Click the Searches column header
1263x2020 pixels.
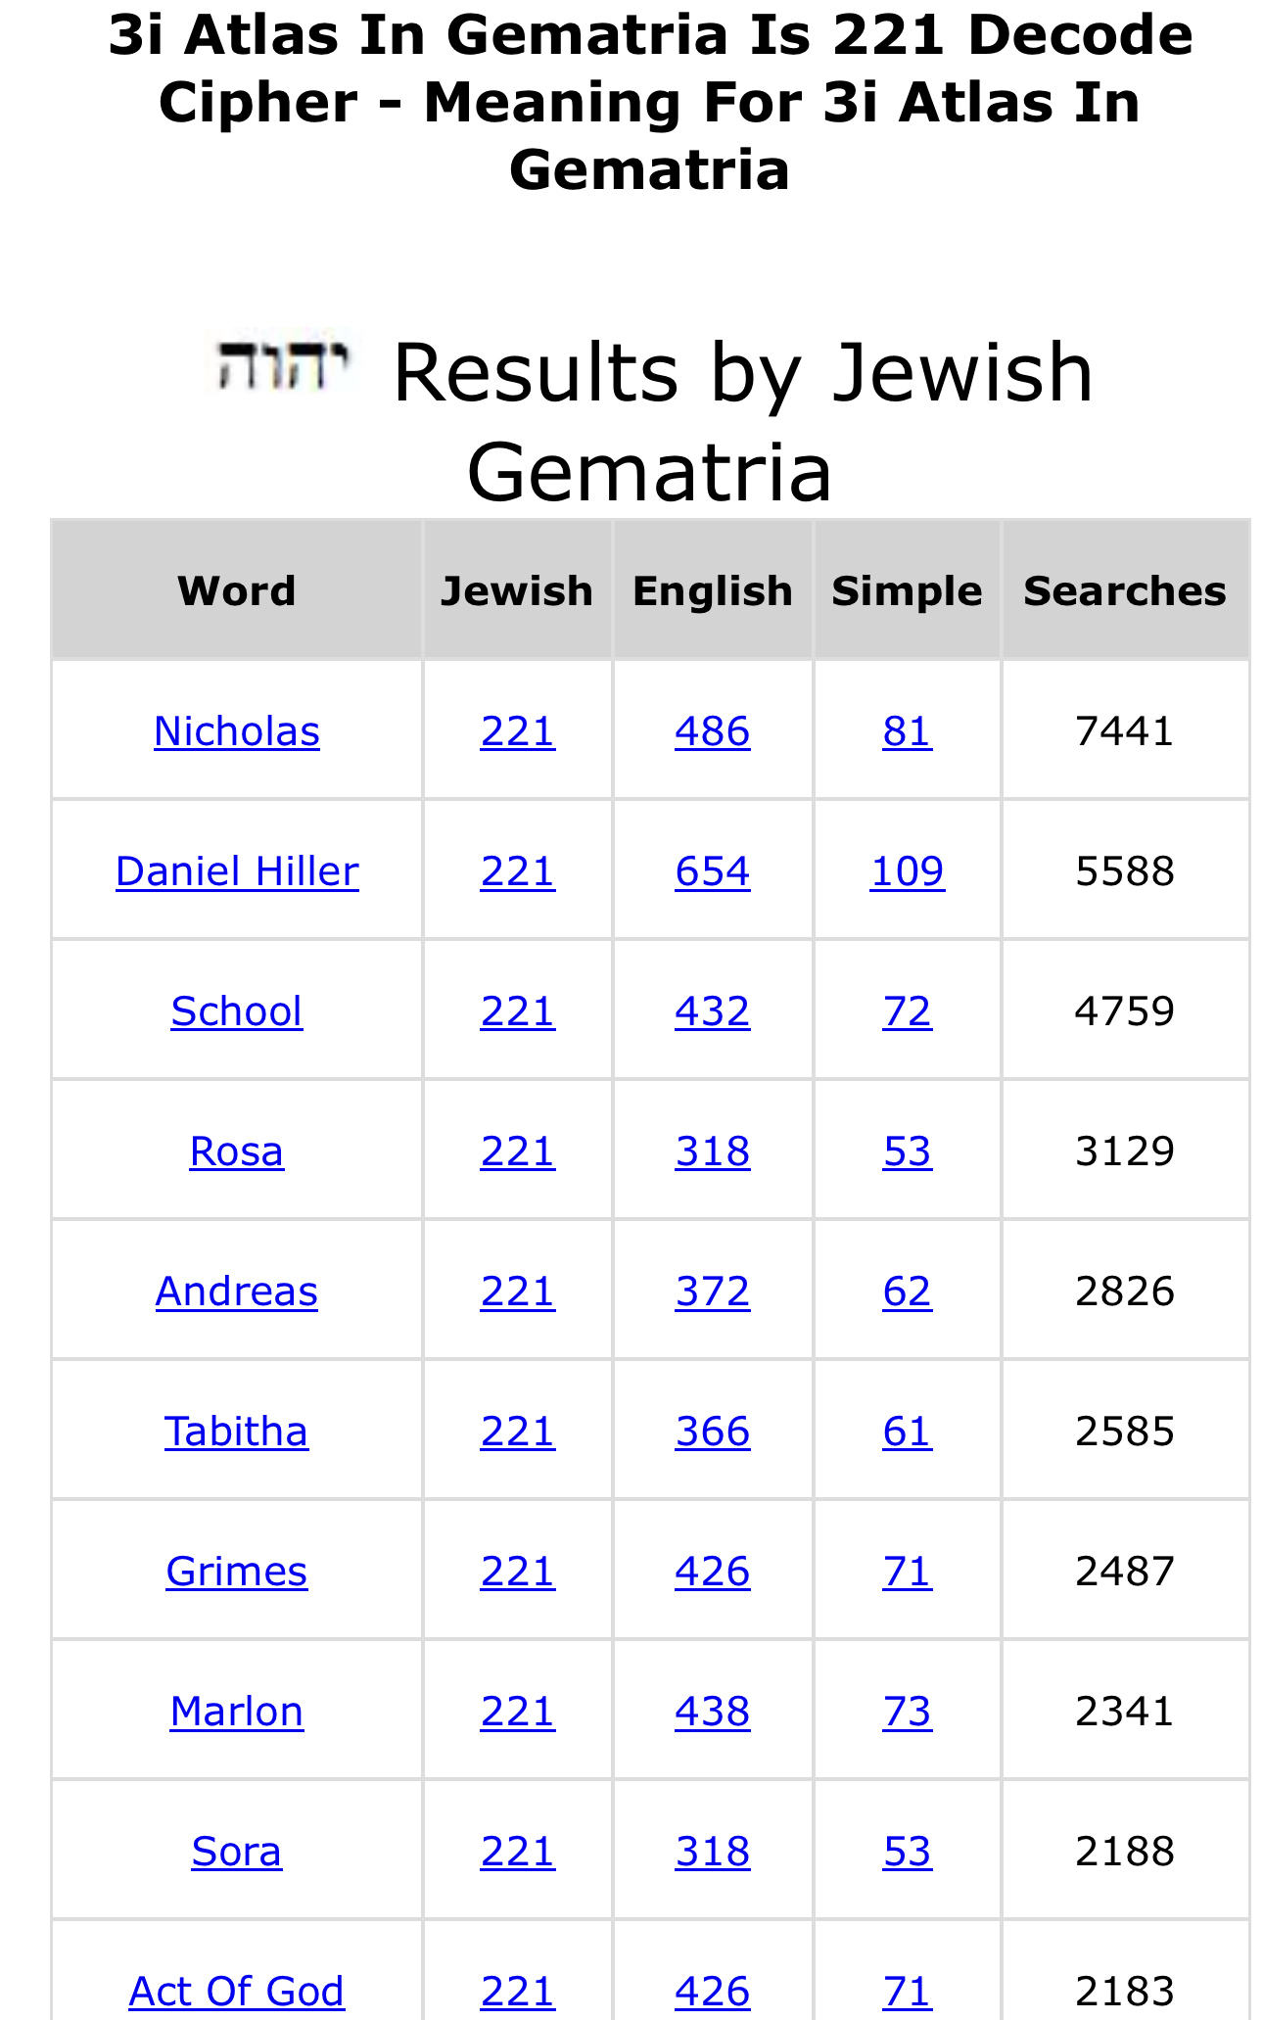1125,591
